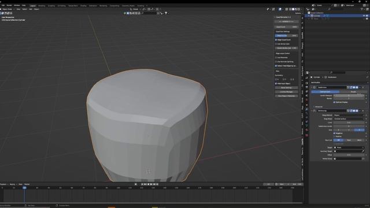Adjust Adaptive Size slider in Quad Remesher
The image size is (370, 208).
286,36
